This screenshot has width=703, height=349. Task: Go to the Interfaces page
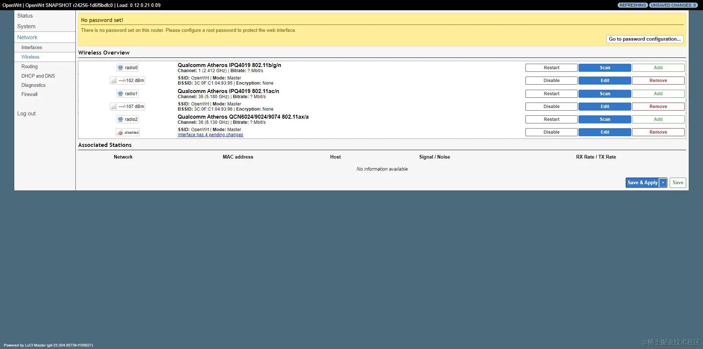[31, 48]
